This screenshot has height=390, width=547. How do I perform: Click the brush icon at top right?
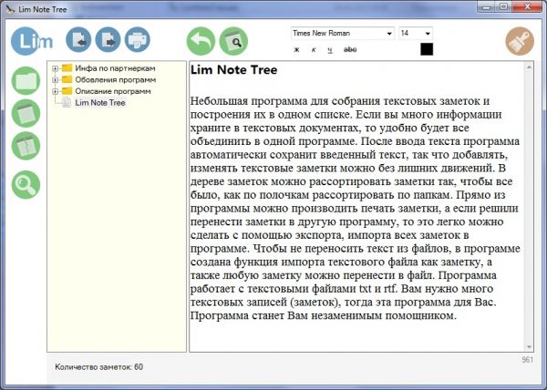coord(520,41)
